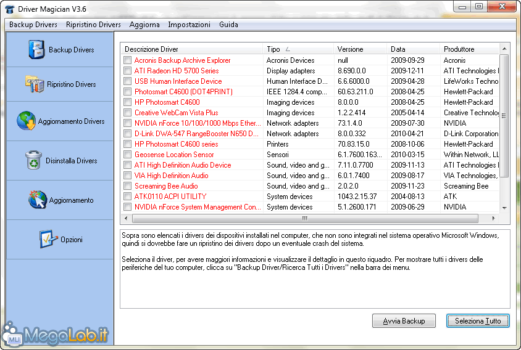This screenshot has width=521, height=350.
Task: Tick checkbox for NVIDIA nForce System Management Controller
Action: (127, 206)
